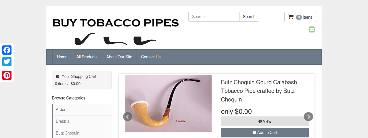This screenshot has height=138, width=368.
Task: Go to the About Our Site page
Action: point(119,57)
